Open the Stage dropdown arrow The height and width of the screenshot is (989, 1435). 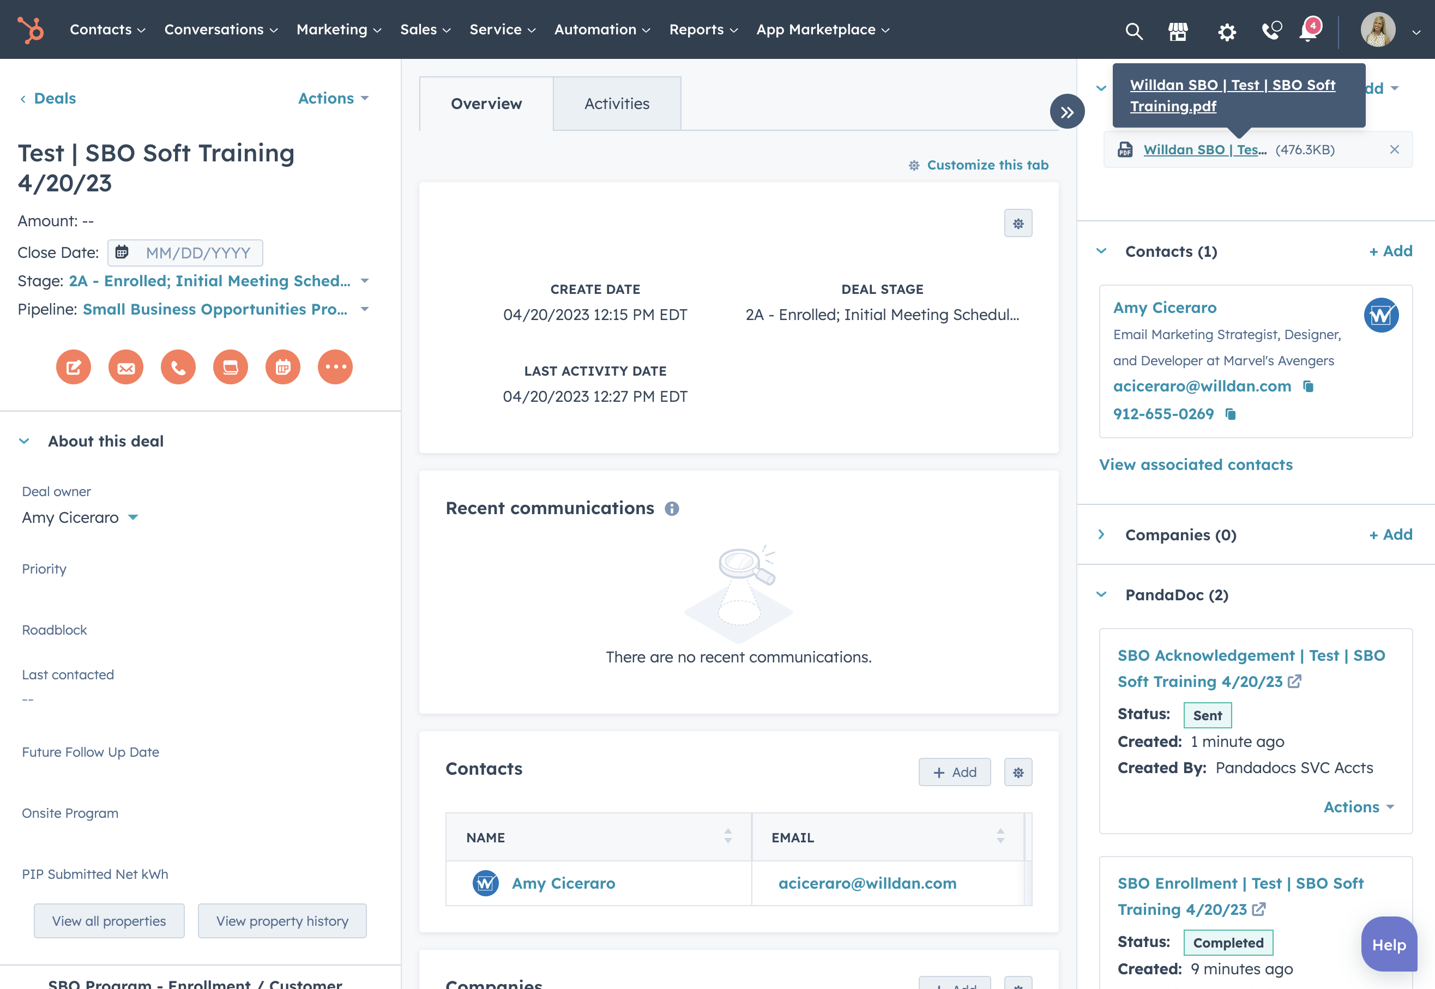[365, 281]
